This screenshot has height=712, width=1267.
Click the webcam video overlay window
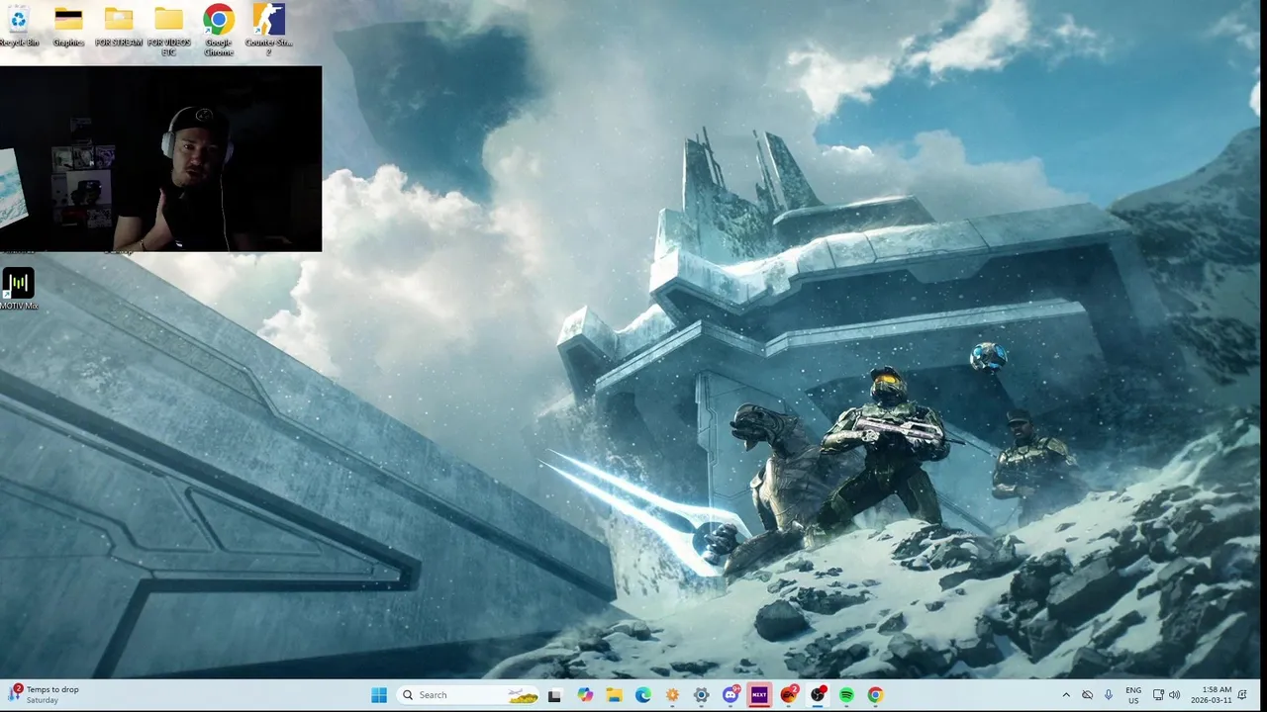[x=160, y=159]
